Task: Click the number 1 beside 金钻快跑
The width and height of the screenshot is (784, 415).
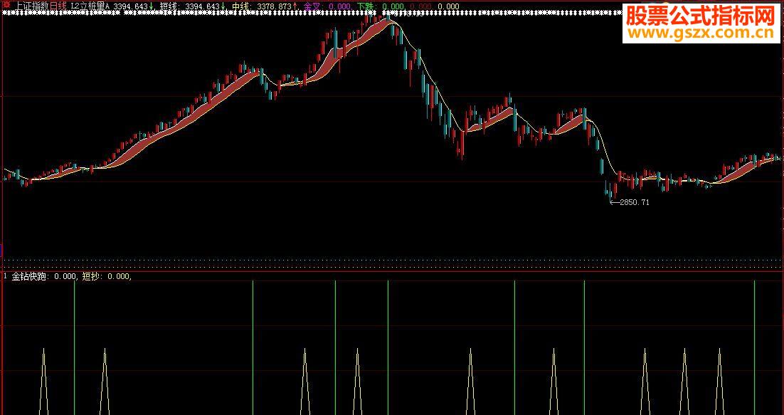Action: point(6,276)
